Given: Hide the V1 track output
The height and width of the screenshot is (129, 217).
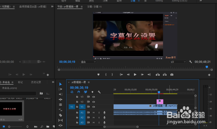Looking at the screenshot, I should pyautogui.click(x=94, y=107).
